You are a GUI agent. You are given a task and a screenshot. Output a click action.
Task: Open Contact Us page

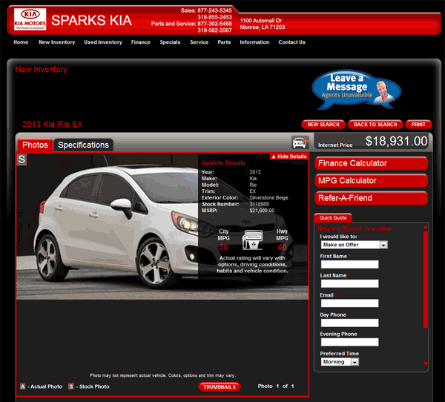coord(291,42)
